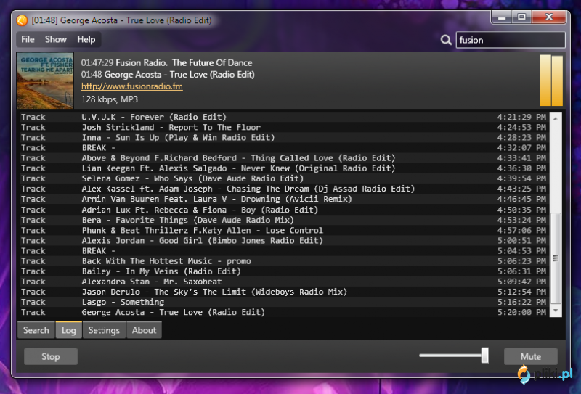Open the About tab

click(144, 330)
